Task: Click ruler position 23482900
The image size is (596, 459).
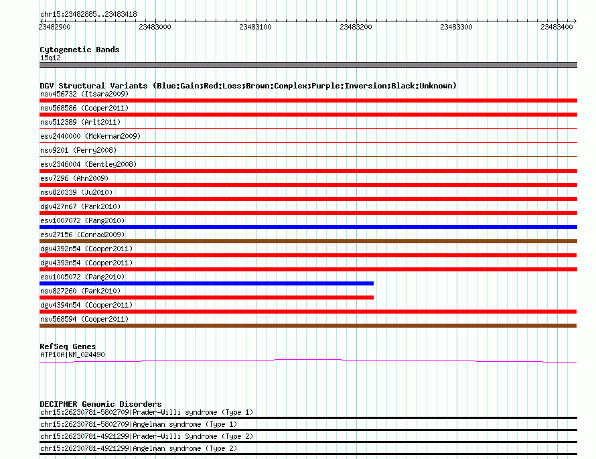Action: click(x=54, y=27)
